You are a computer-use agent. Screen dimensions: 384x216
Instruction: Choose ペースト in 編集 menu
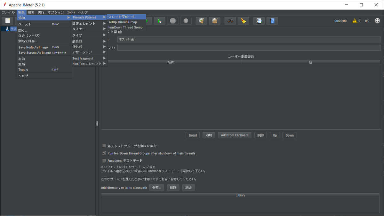44,24
